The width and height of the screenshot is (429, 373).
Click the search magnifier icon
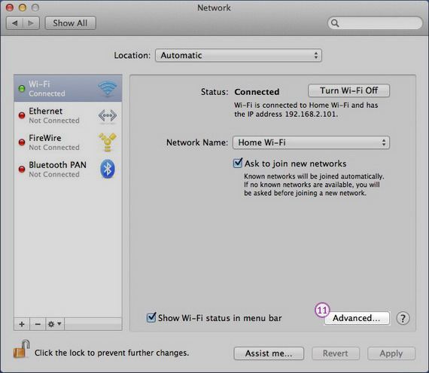335,23
